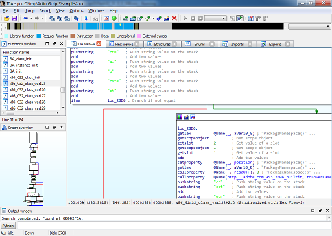332x236 pixels.
Task: Click the Regular function legend swatch
Action: pos(39,36)
